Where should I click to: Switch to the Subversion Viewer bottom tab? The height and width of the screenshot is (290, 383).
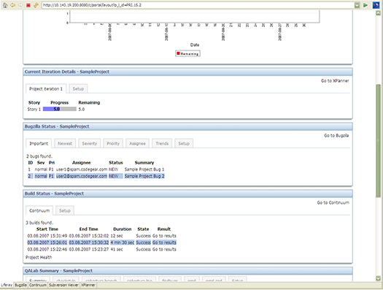coord(63,285)
